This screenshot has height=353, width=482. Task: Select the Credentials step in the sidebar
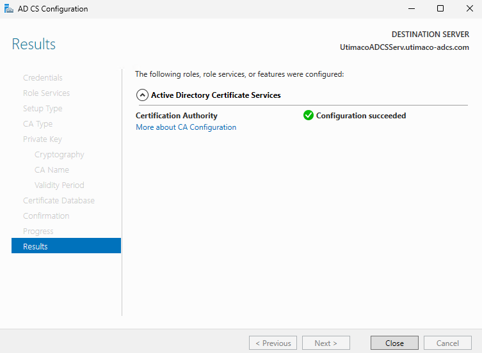click(43, 78)
